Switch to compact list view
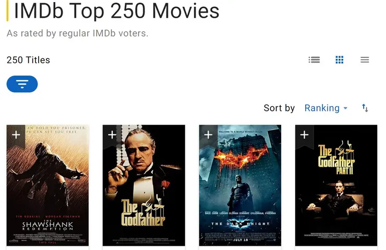Viewport: 386px width, 250px height. click(x=365, y=60)
